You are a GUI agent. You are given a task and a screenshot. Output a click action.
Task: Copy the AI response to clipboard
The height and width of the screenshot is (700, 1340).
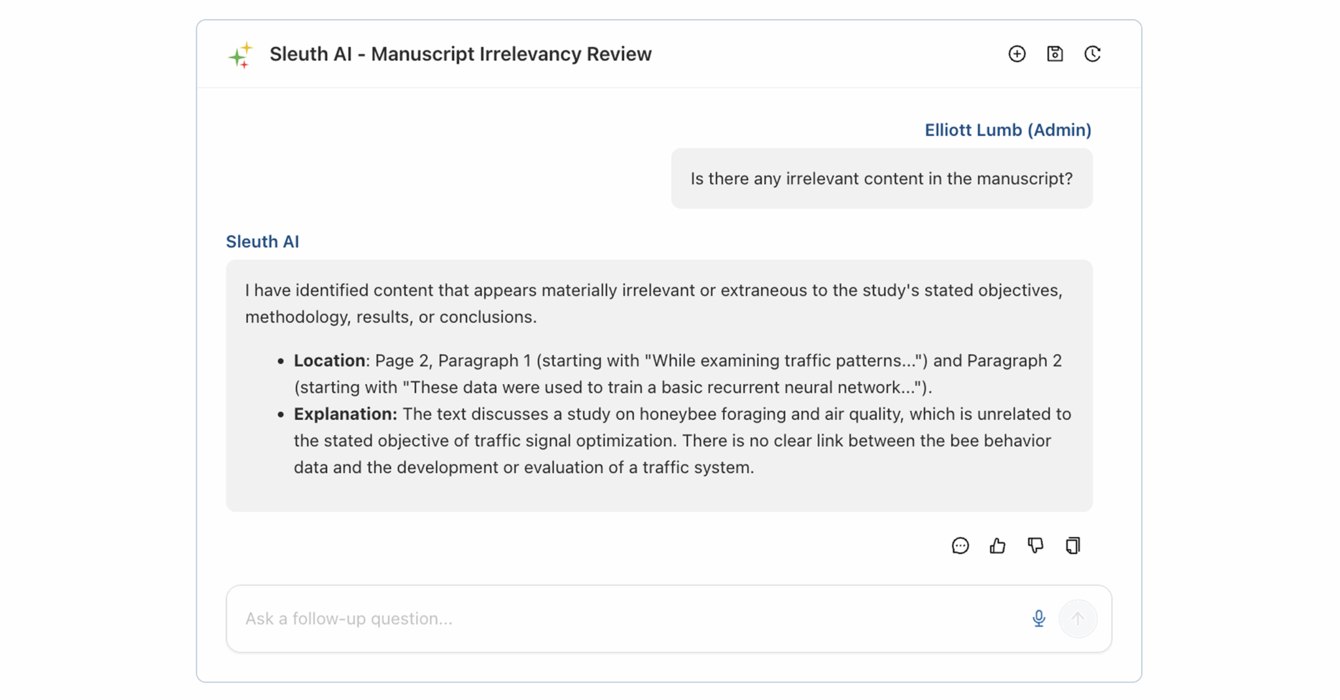pyautogui.click(x=1072, y=546)
